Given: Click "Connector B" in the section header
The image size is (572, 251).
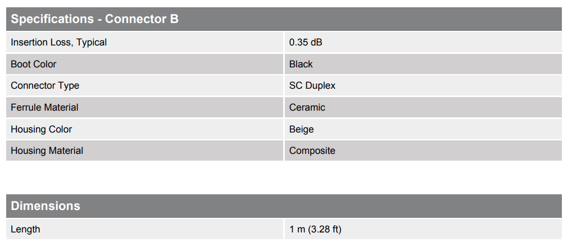Looking at the screenshot, I should (142, 19).
